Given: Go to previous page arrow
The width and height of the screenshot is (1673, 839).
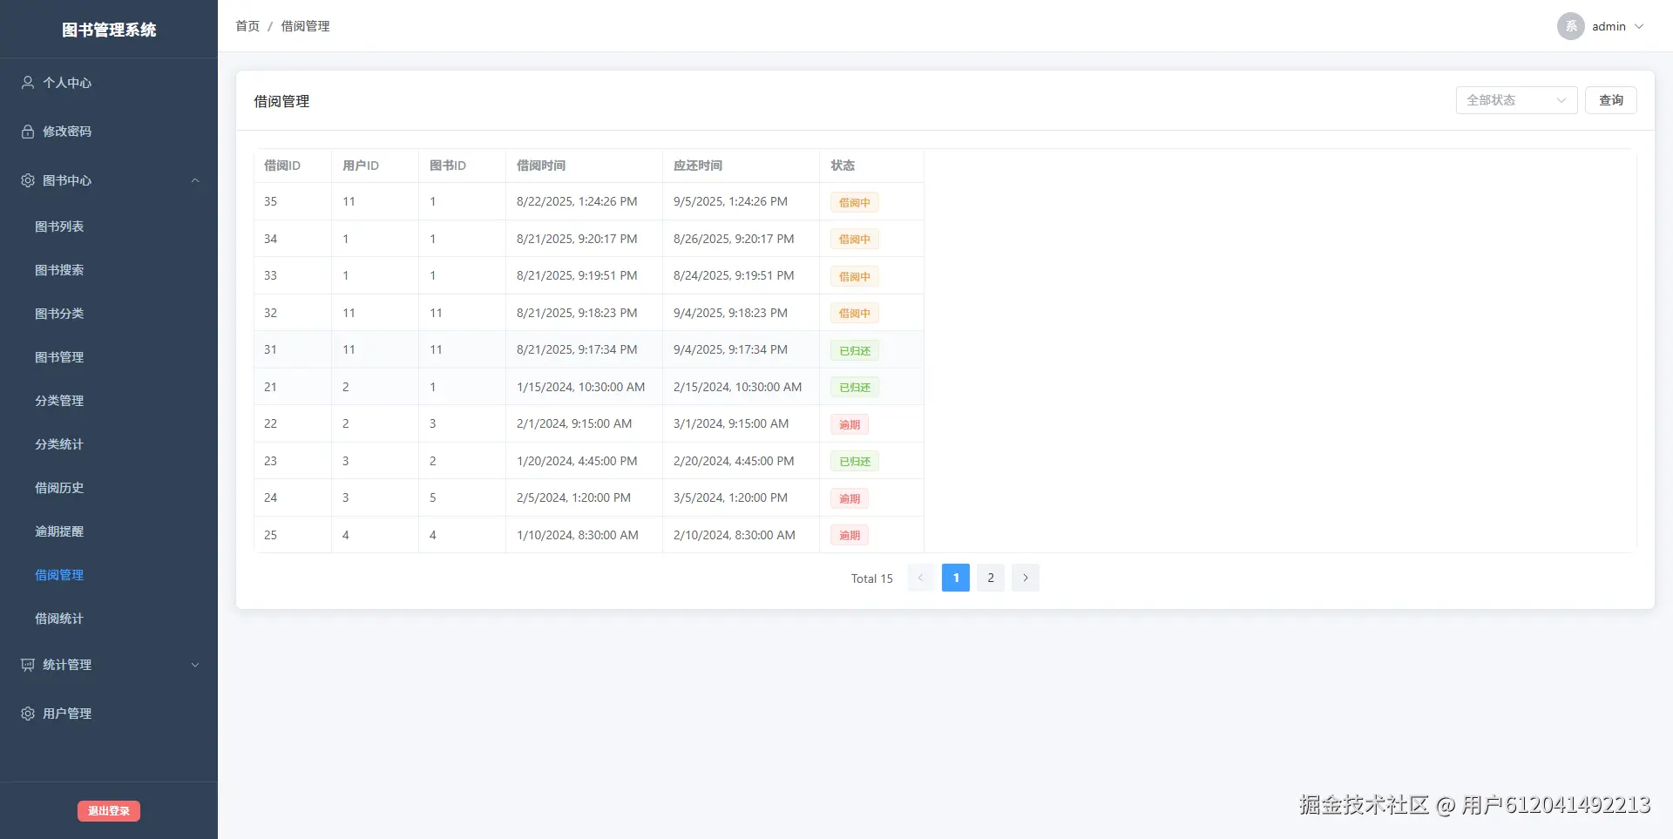Looking at the screenshot, I should tap(921, 578).
